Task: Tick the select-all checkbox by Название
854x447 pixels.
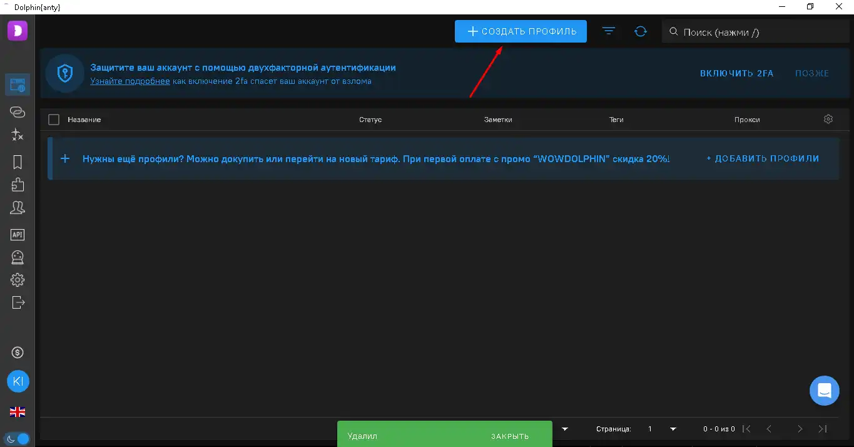Action: pyautogui.click(x=54, y=120)
